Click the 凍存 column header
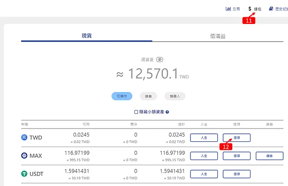 (x=134, y=124)
